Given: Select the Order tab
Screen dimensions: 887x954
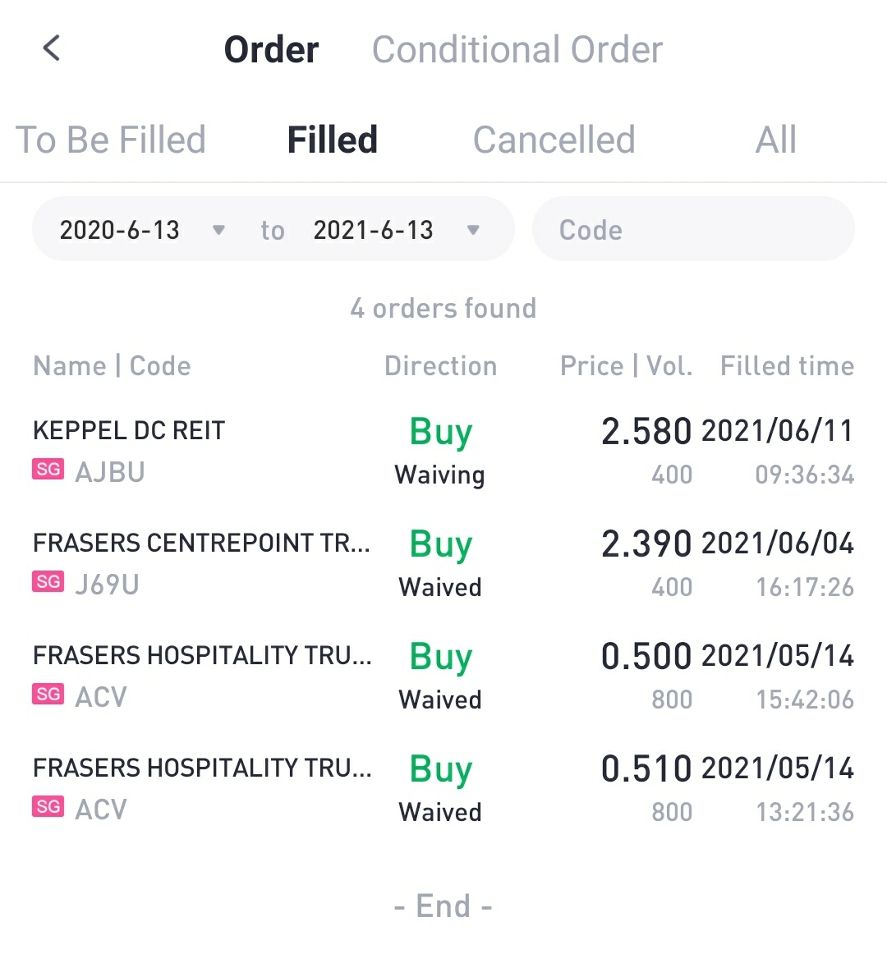Looking at the screenshot, I should point(271,49).
